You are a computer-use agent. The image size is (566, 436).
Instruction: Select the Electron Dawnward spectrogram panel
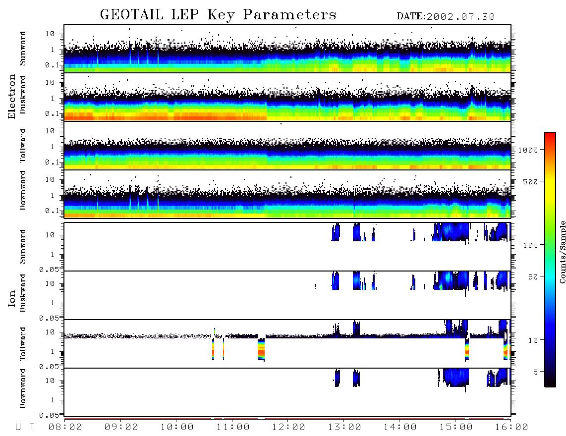click(x=287, y=194)
